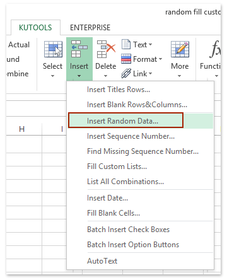Screen dimensions: 227x280
Task: Click the More button label
Action: point(180,66)
